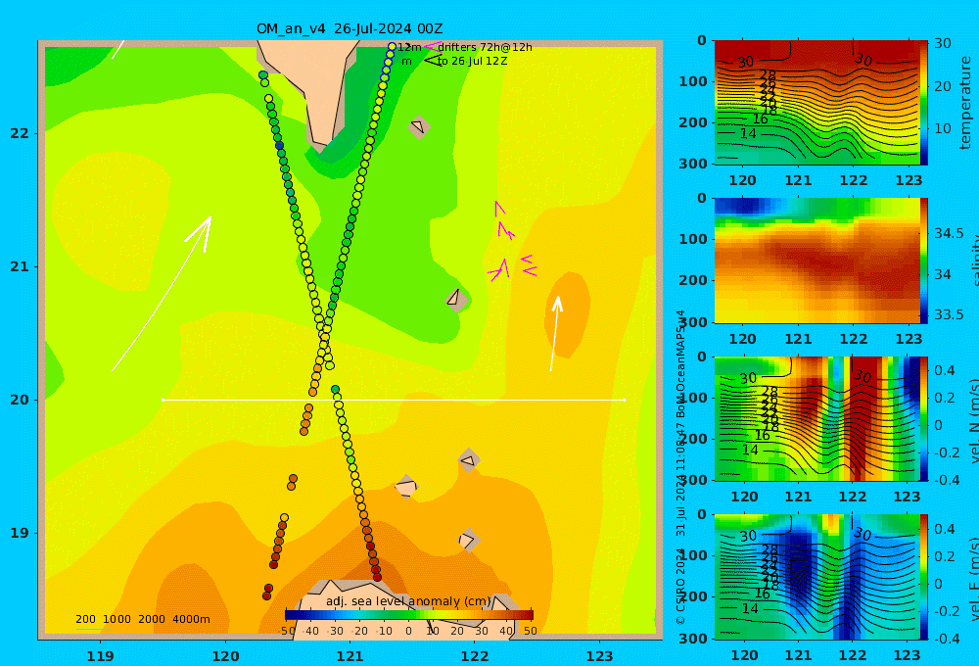This screenshot has width=979, height=666.
Task: Click the grey diamond island marker near 19.5N 122E
Action: (468, 460)
